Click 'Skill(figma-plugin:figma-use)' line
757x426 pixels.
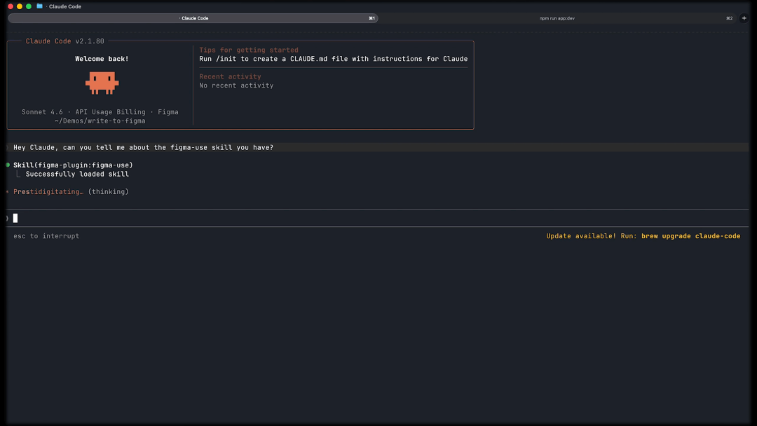(x=73, y=165)
